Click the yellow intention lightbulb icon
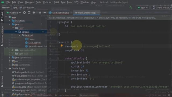 (62, 46)
